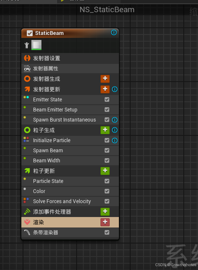Click the emitter thumbnail preview
The image size is (198, 270).
click(36, 45)
